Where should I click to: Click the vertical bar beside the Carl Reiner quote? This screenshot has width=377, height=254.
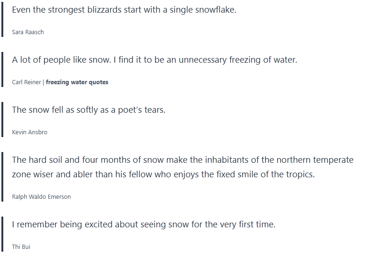tap(2, 69)
